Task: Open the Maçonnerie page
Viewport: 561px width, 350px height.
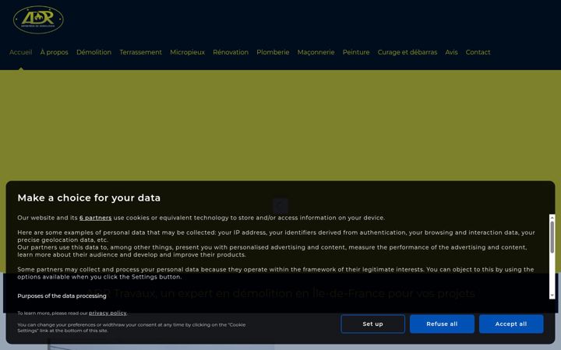Action: click(x=316, y=52)
